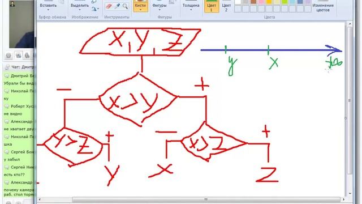
Task: Click chat message не хватает дву
Action: point(19,129)
